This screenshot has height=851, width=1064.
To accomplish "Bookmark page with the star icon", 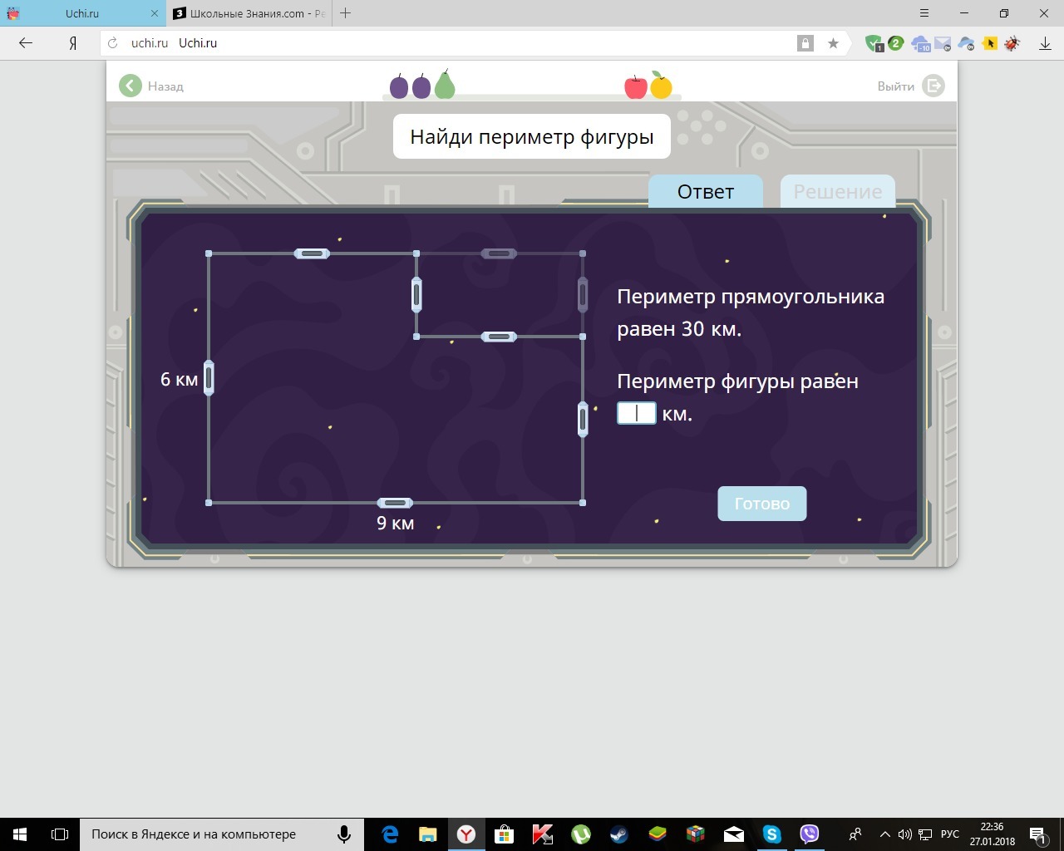I will pyautogui.click(x=833, y=43).
